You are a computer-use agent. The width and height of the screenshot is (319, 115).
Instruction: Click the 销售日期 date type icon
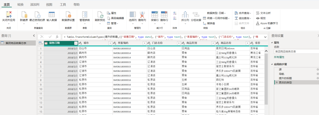pyautogui.click(x=46, y=43)
